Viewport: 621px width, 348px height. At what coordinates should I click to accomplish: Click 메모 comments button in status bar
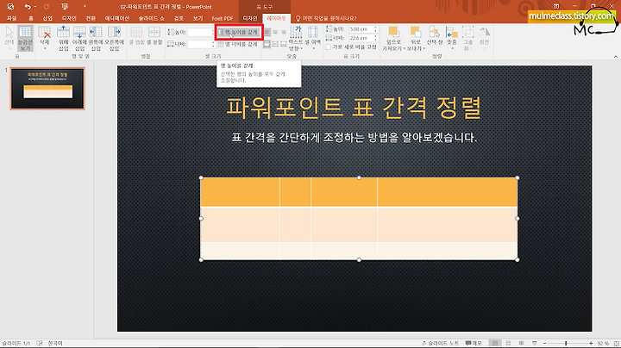[x=474, y=343]
